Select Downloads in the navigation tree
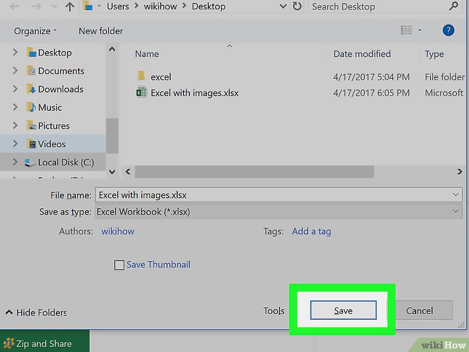The width and height of the screenshot is (469, 352). [61, 89]
